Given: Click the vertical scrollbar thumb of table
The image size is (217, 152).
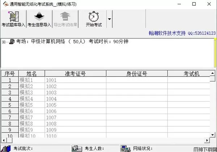Looking at the screenshot, I should click(213, 78).
